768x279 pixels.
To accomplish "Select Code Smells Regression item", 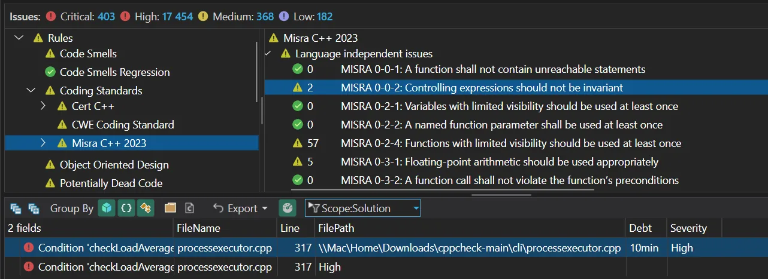I will [114, 72].
